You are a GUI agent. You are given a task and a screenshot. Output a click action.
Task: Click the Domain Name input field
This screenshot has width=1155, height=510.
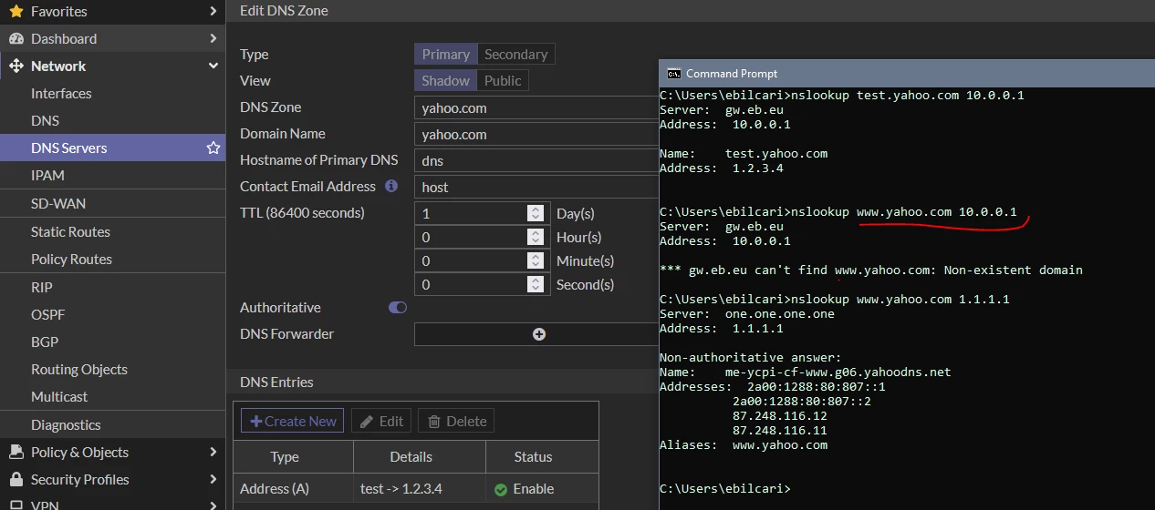536,134
